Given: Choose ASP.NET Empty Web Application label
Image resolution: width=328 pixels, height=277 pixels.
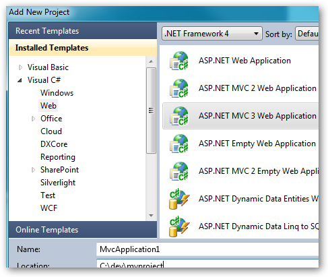Looking at the screenshot, I should tap(257, 144).
